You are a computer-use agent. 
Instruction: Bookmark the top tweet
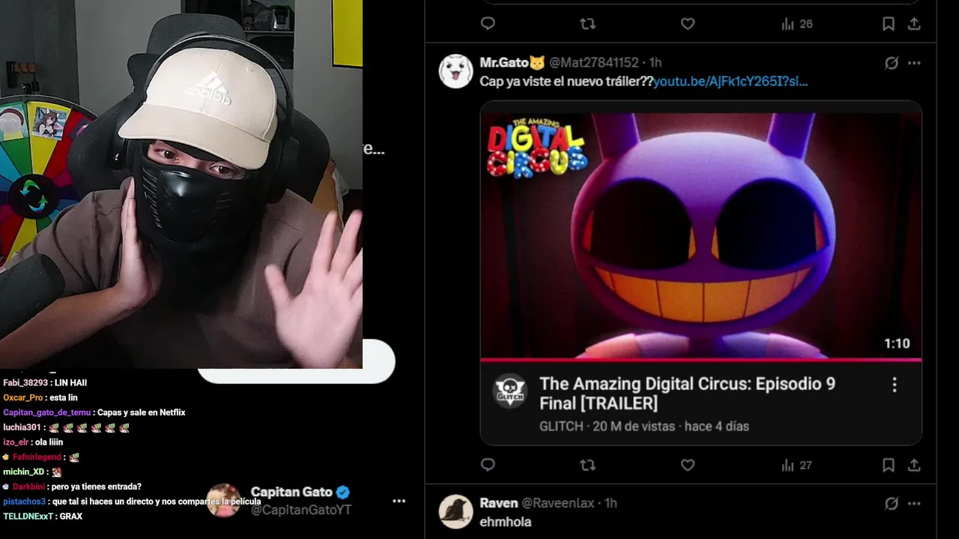click(x=889, y=24)
